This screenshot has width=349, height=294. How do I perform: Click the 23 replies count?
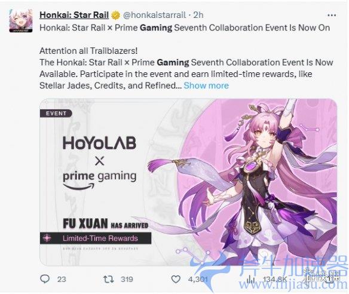point(62,279)
